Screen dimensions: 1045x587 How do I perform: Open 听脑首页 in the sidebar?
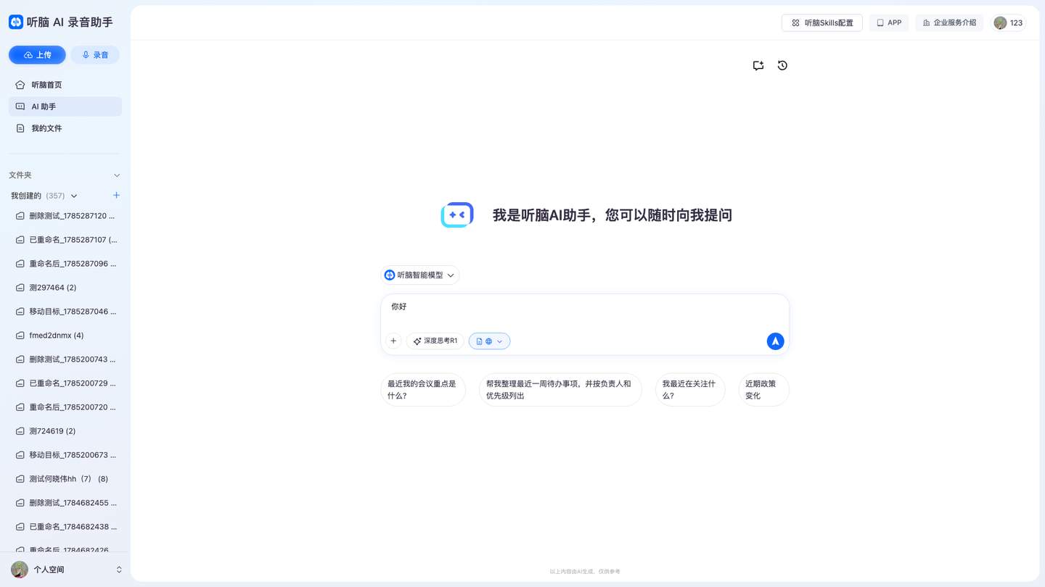pyautogui.click(x=65, y=85)
